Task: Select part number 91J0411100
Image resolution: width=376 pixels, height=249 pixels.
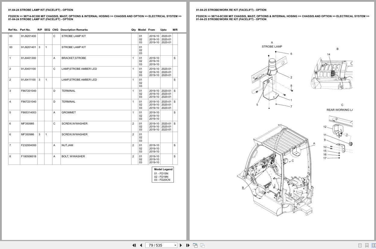Action: tap(28, 80)
